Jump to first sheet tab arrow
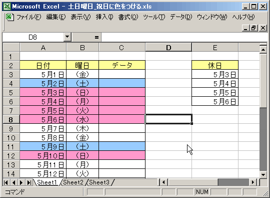Viewport: 270px width, 198px height. [x=6, y=182]
